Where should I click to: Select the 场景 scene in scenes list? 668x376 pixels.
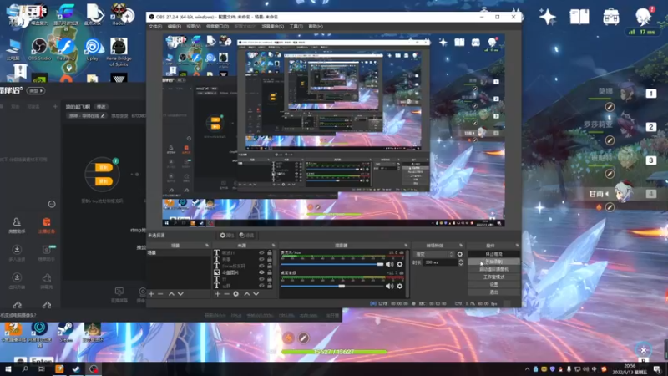click(179, 253)
